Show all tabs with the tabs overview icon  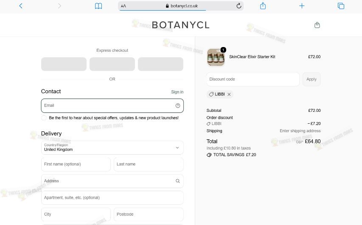(x=341, y=6)
